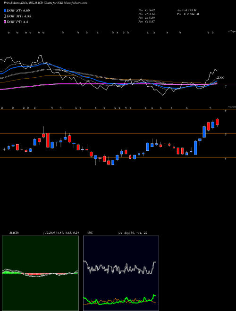The image size is (236, 311).
Task: Select the 'DOW ST: 4.69' legend text
Action: click(x=18, y=10)
